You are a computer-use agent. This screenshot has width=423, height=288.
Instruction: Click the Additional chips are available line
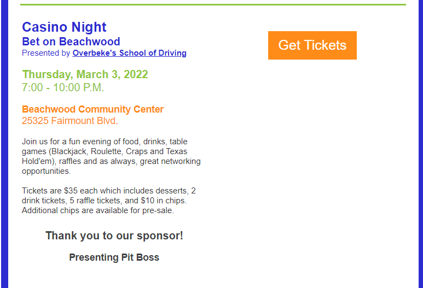[98, 210]
